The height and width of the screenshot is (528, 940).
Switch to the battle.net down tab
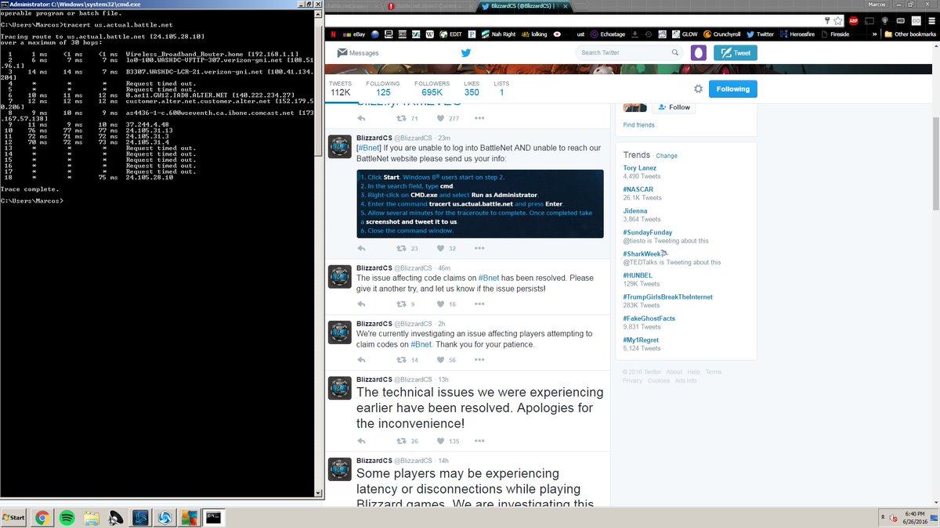tap(430, 5)
